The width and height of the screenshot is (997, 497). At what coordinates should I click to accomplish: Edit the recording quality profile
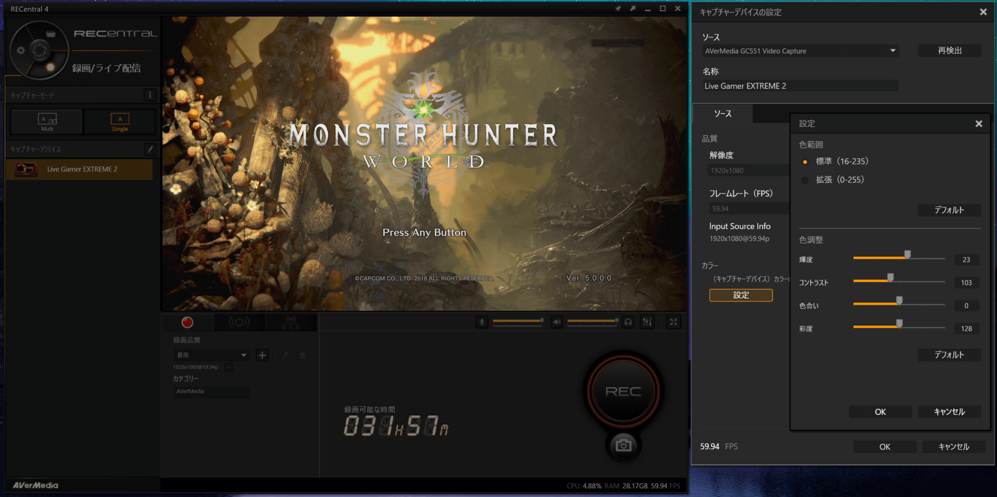(x=285, y=355)
